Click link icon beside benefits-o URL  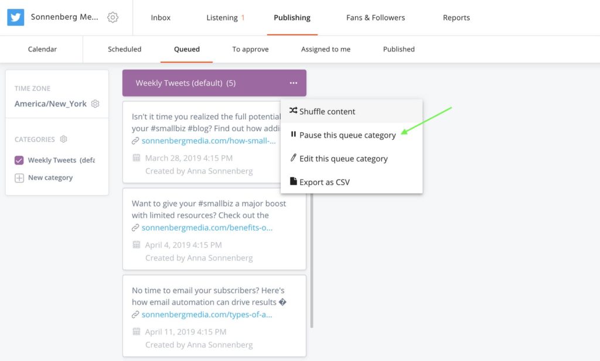135,228
